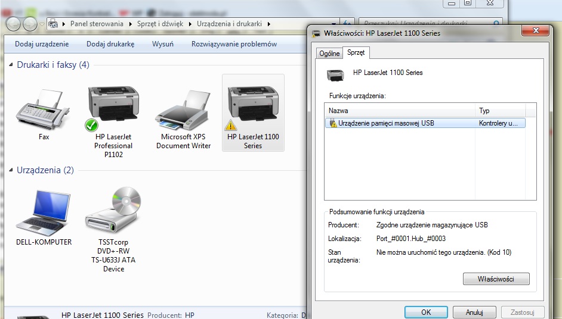
Task: Click Wysuń in toolbar
Action: click(163, 44)
